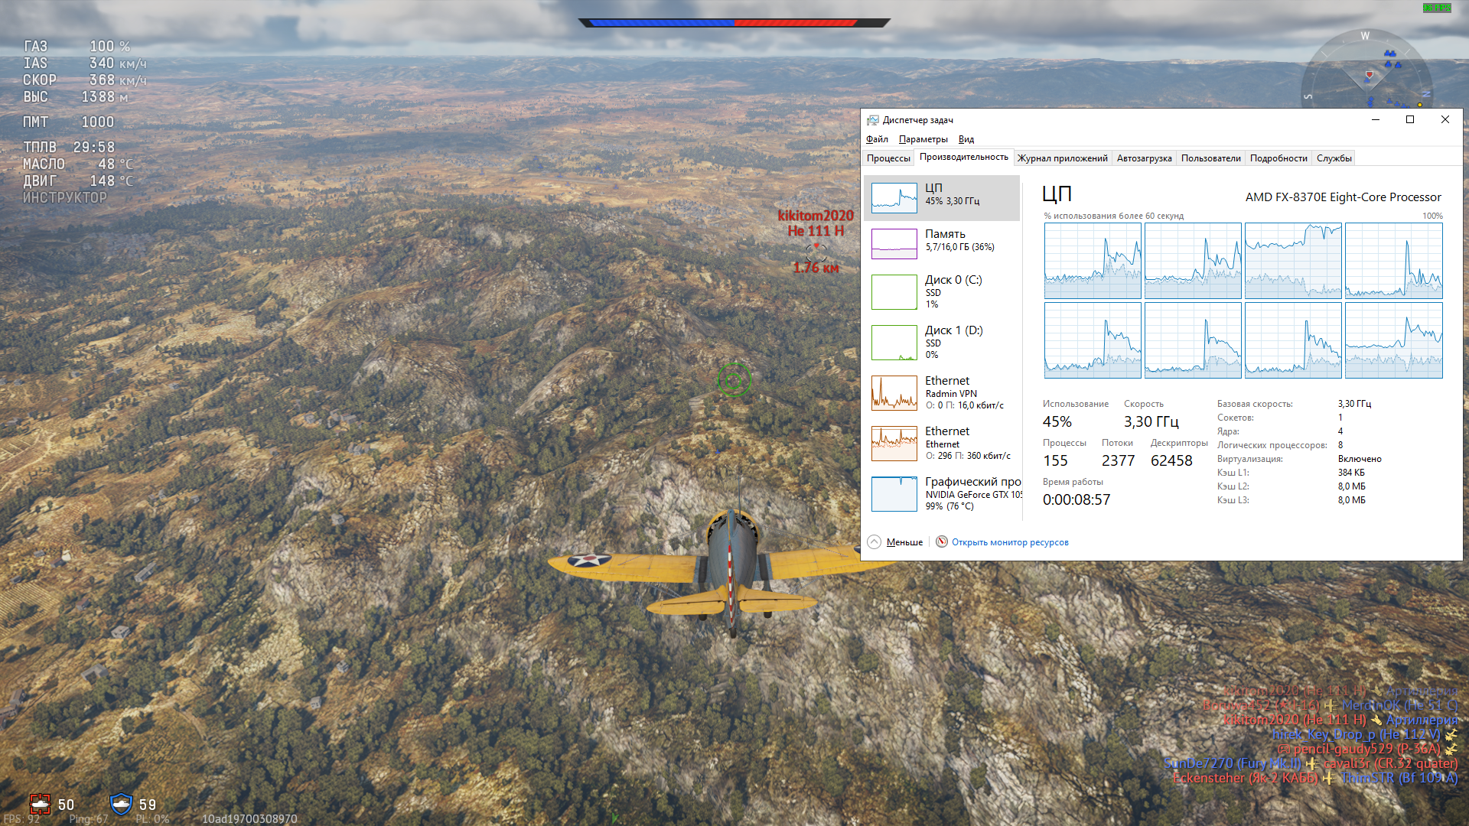Screen dimensions: 1469x826
Task: Switch to the Автозагрузка tab
Action: coord(1144,158)
